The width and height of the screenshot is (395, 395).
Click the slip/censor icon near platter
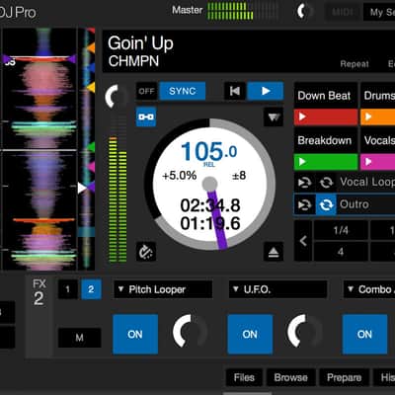click(146, 252)
